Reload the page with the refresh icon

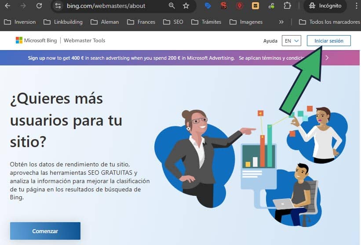click(x=39, y=6)
